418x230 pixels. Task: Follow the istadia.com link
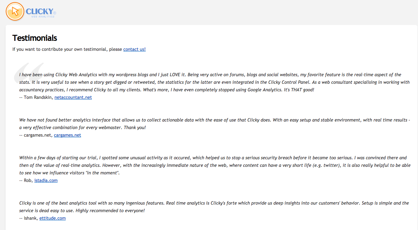[x=46, y=180]
